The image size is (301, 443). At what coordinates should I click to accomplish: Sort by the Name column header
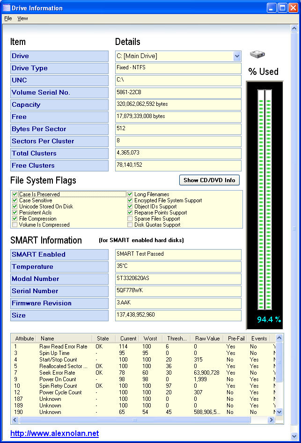pyautogui.click(x=64, y=339)
